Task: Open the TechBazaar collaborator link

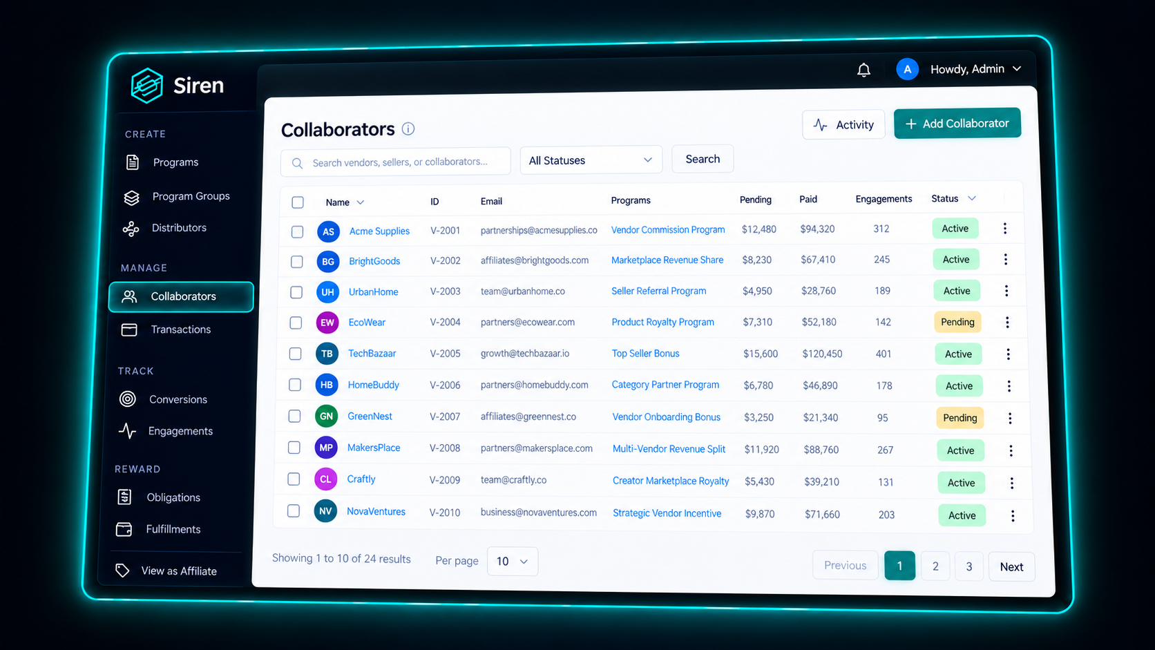Action: [x=372, y=354]
